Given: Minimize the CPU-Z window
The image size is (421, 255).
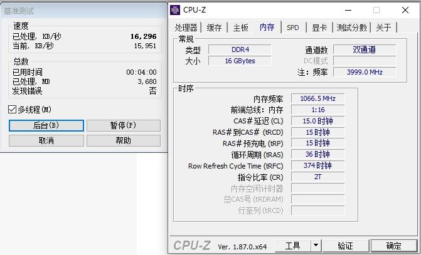Looking at the screenshot, I should click(x=348, y=10).
